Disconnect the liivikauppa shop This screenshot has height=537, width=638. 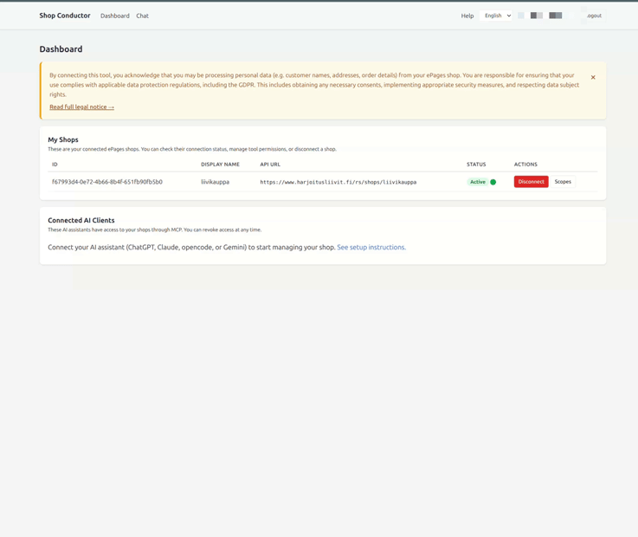coord(531,182)
